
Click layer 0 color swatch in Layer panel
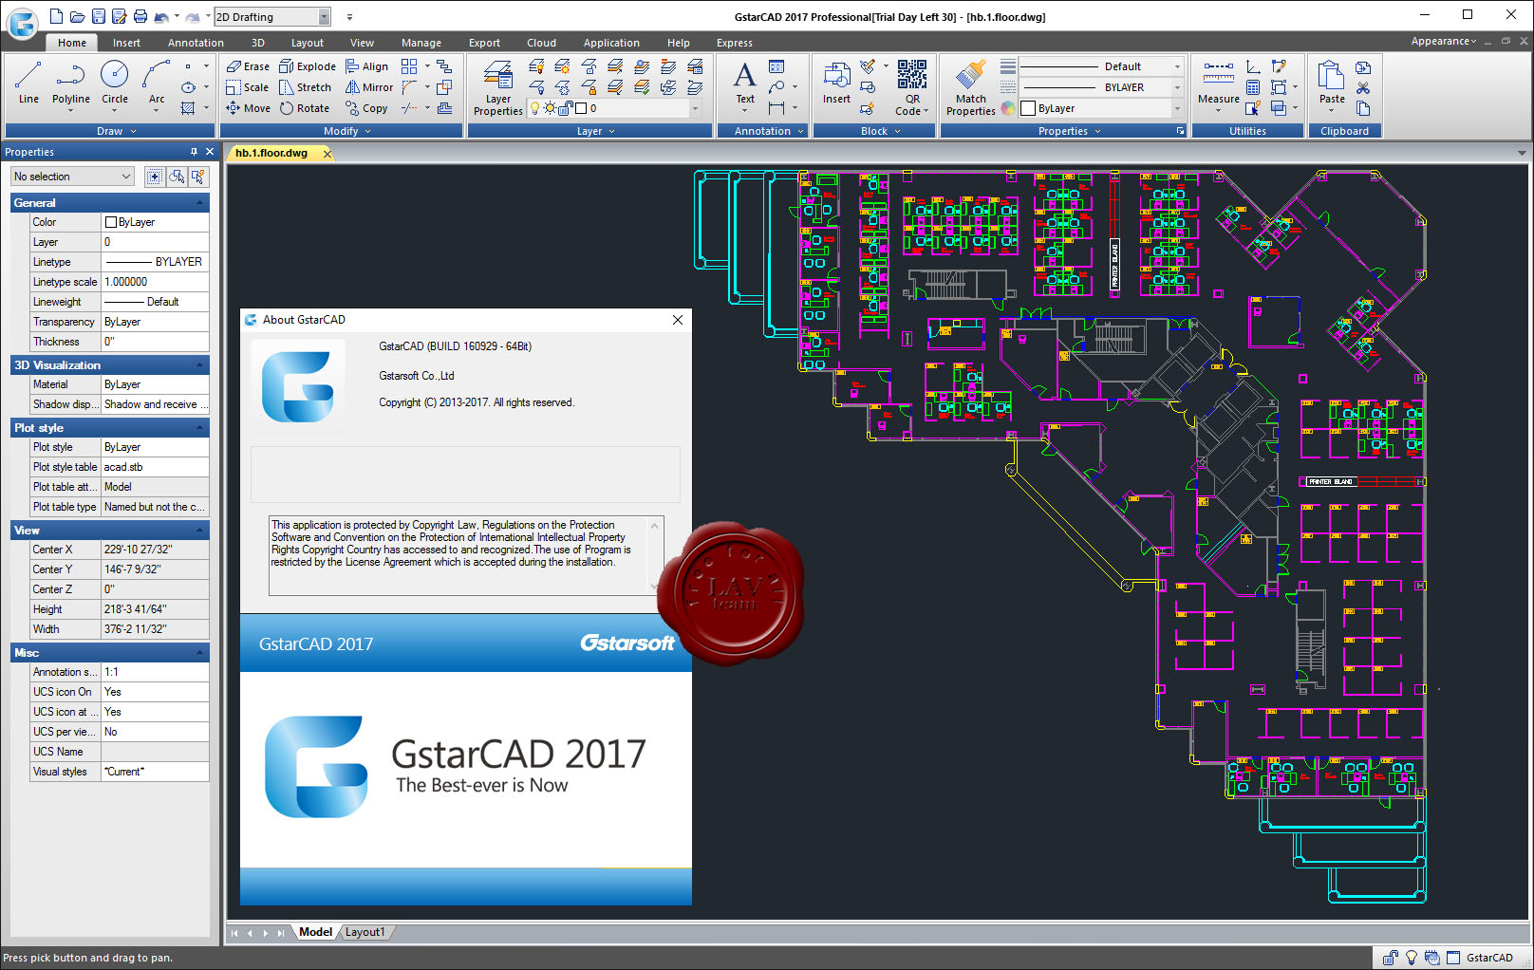[581, 108]
